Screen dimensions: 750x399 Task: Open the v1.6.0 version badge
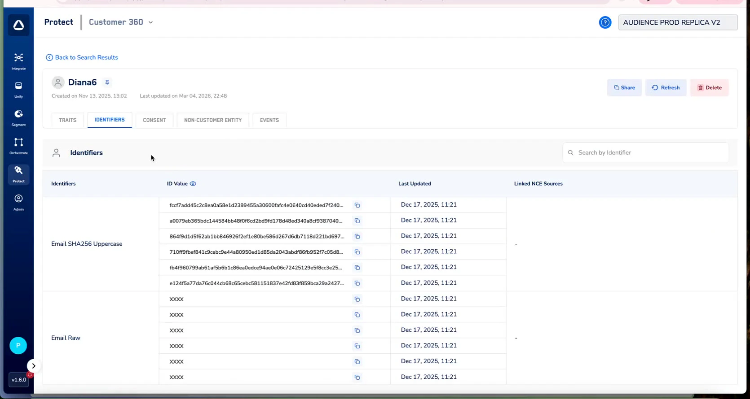pyautogui.click(x=19, y=380)
